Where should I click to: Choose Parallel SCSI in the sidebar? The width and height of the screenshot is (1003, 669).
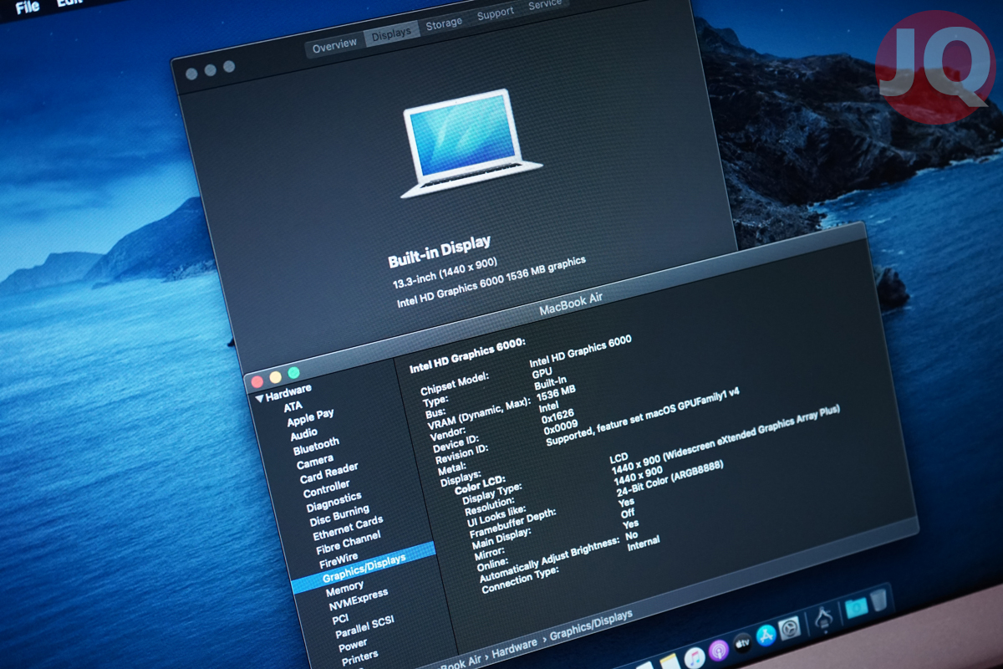coord(364,628)
